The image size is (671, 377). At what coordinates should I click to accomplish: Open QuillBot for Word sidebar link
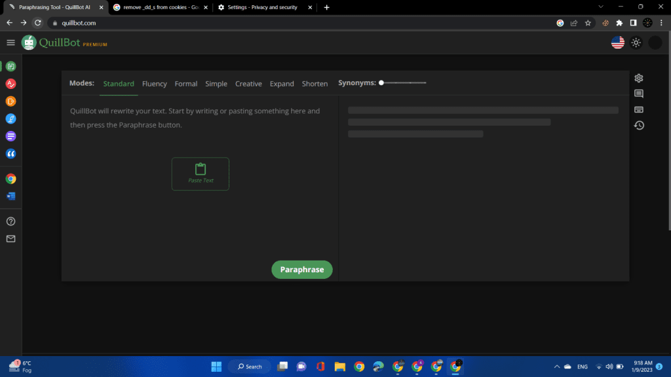(10, 196)
